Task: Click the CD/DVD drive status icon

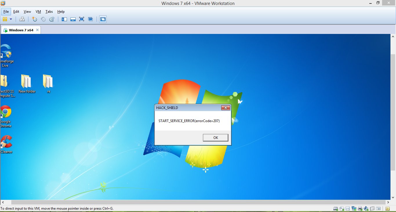Action: coord(342,209)
